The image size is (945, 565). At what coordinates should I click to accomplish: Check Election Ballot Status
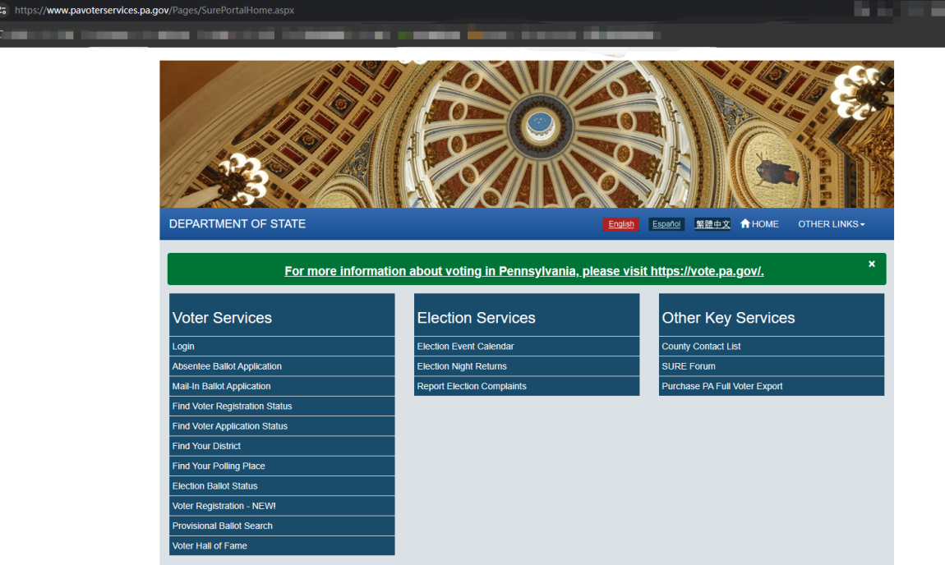pyautogui.click(x=214, y=486)
